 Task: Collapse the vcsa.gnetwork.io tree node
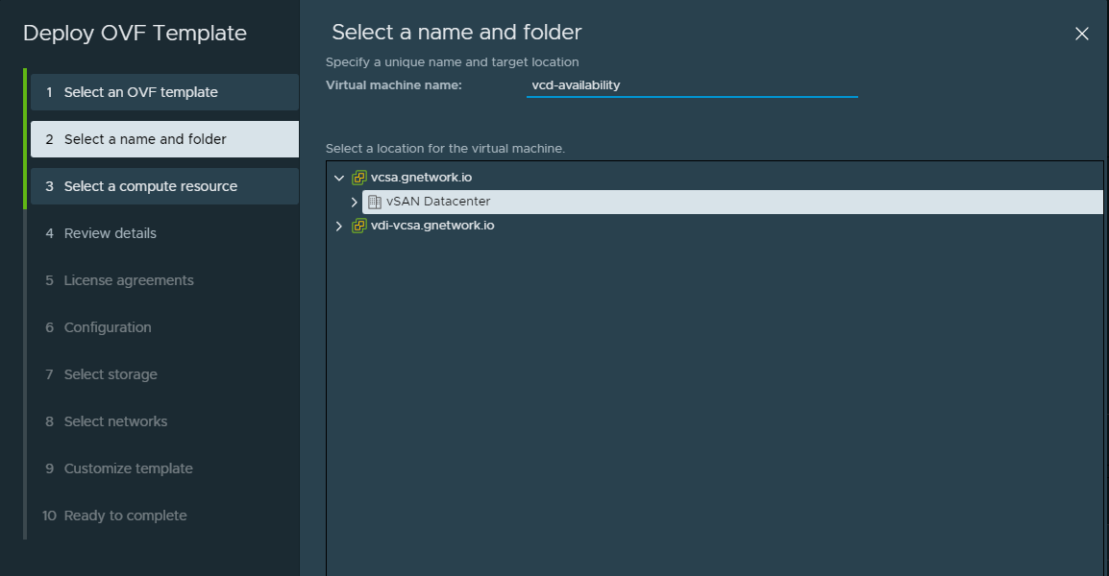337,177
